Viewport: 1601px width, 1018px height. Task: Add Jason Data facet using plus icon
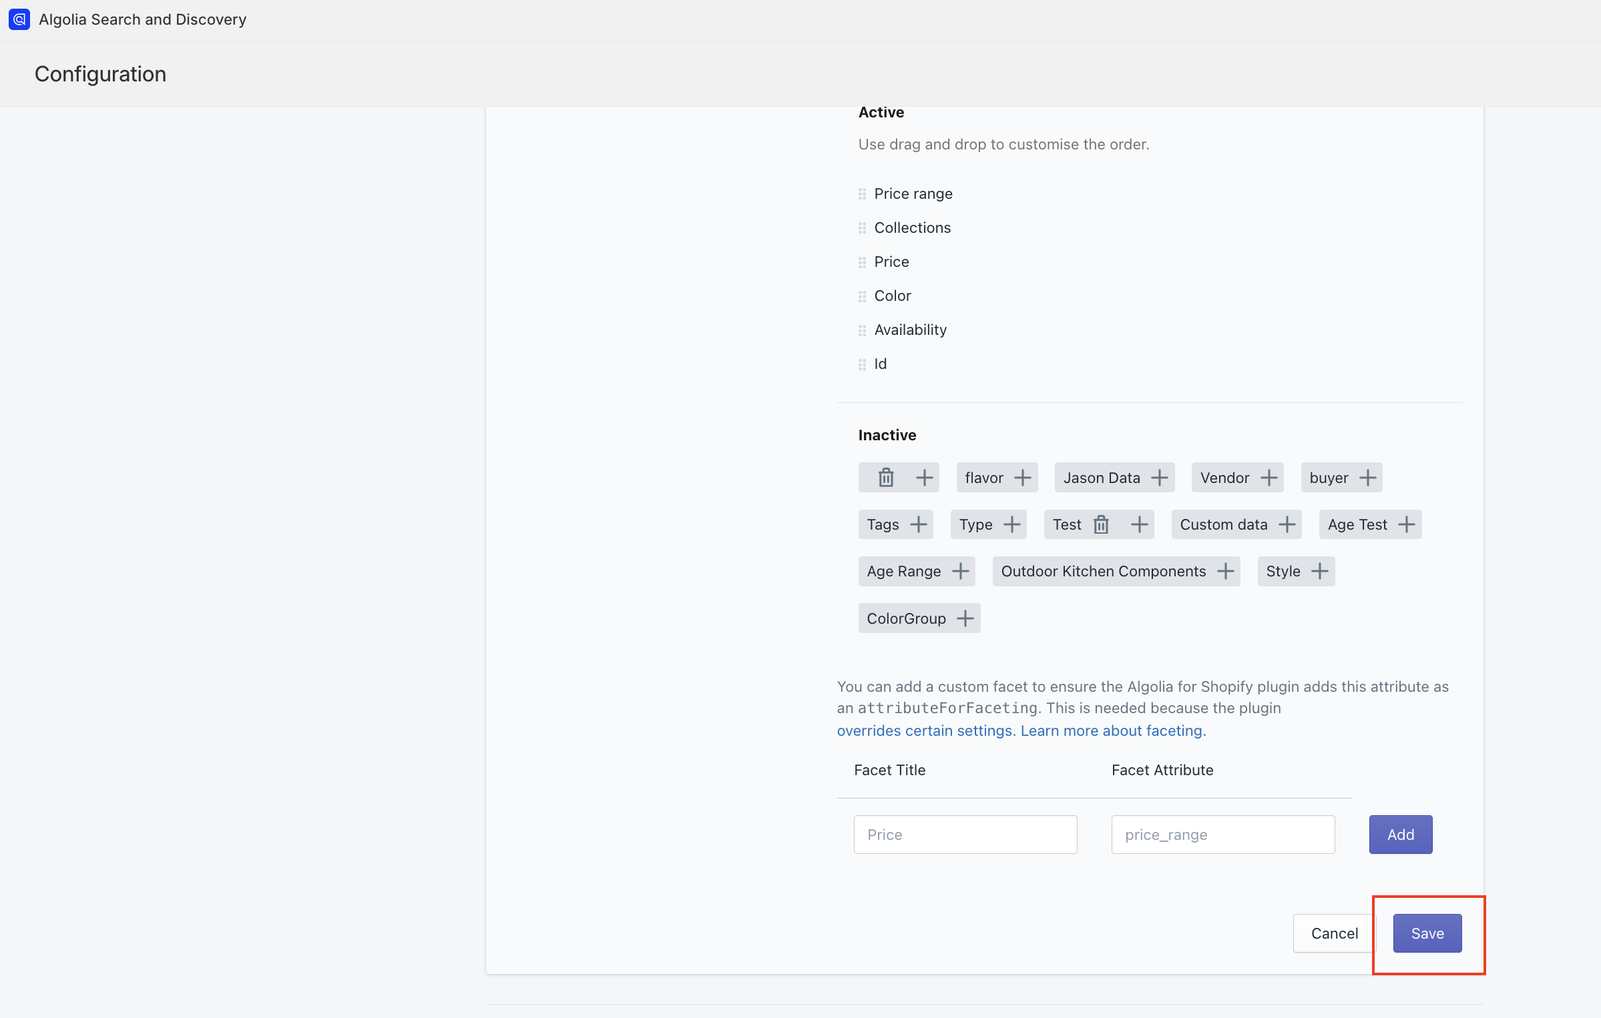(1160, 478)
